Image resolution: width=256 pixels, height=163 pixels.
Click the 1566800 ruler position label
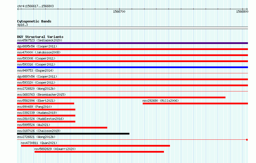(x=242, y=11)
